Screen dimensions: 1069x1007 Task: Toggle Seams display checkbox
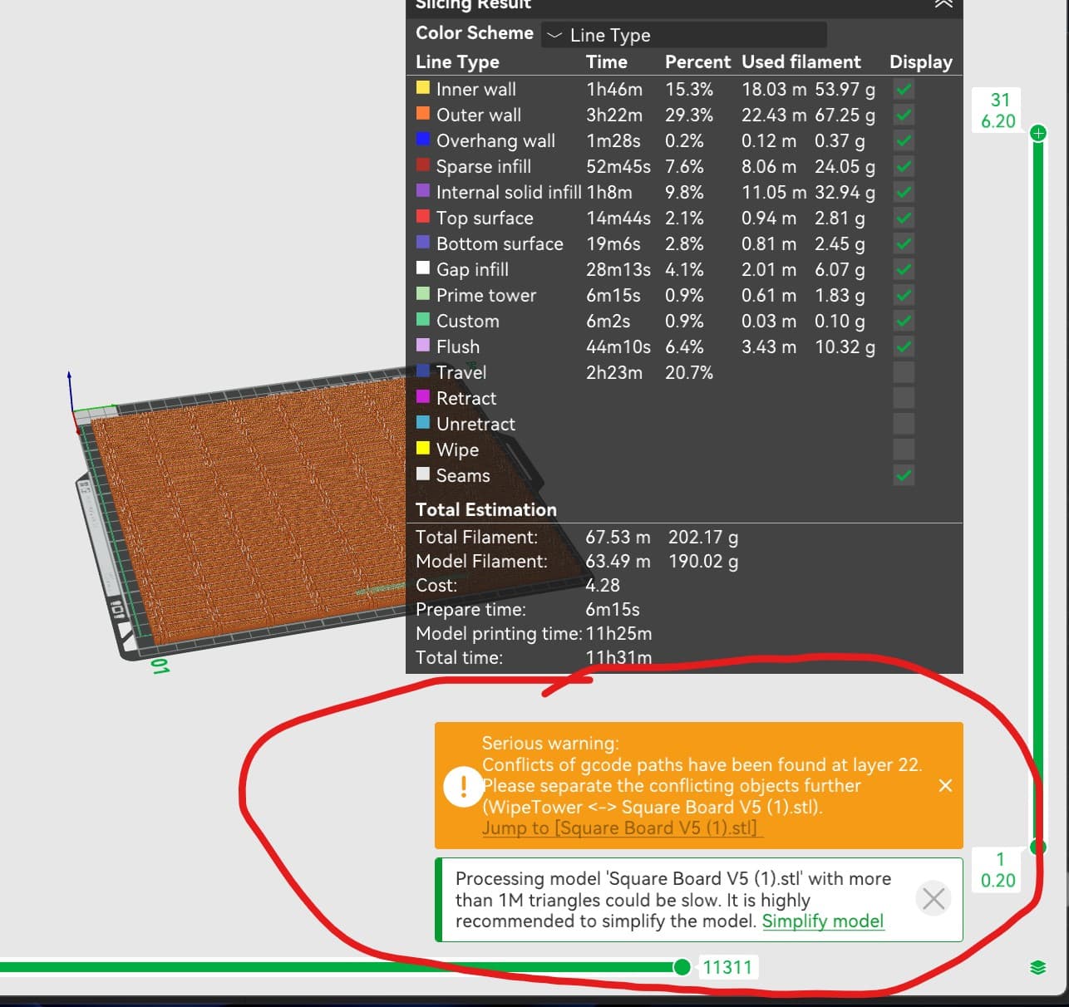(x=904, y=475)
